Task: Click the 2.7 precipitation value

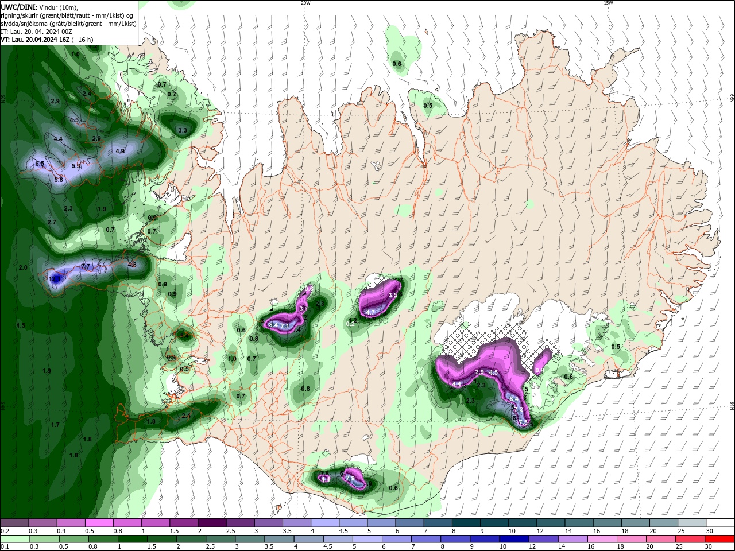Action: click(52, 222)
